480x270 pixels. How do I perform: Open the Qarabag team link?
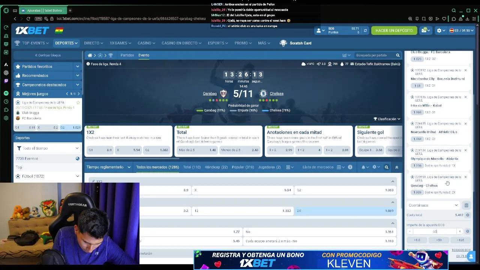click(x=210, y=94)
